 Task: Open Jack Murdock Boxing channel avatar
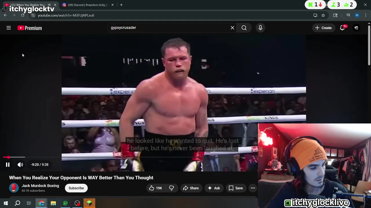[14, 188]
